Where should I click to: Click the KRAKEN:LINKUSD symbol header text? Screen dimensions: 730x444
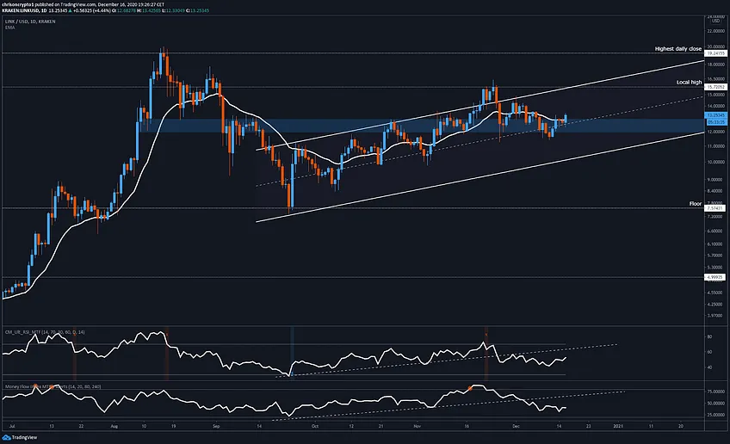pos(24,10)
